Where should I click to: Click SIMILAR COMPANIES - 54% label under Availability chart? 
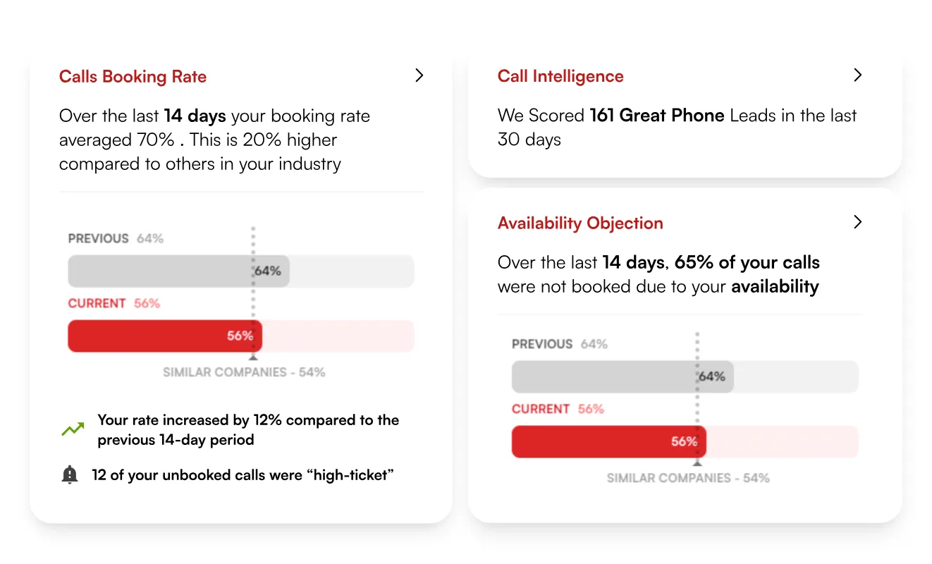pos(688,478)
